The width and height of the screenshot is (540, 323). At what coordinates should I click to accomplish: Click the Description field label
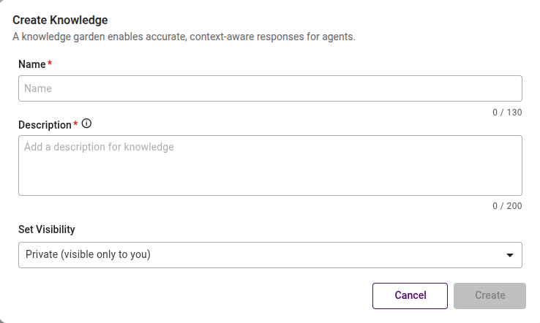(x=45, y=125)
